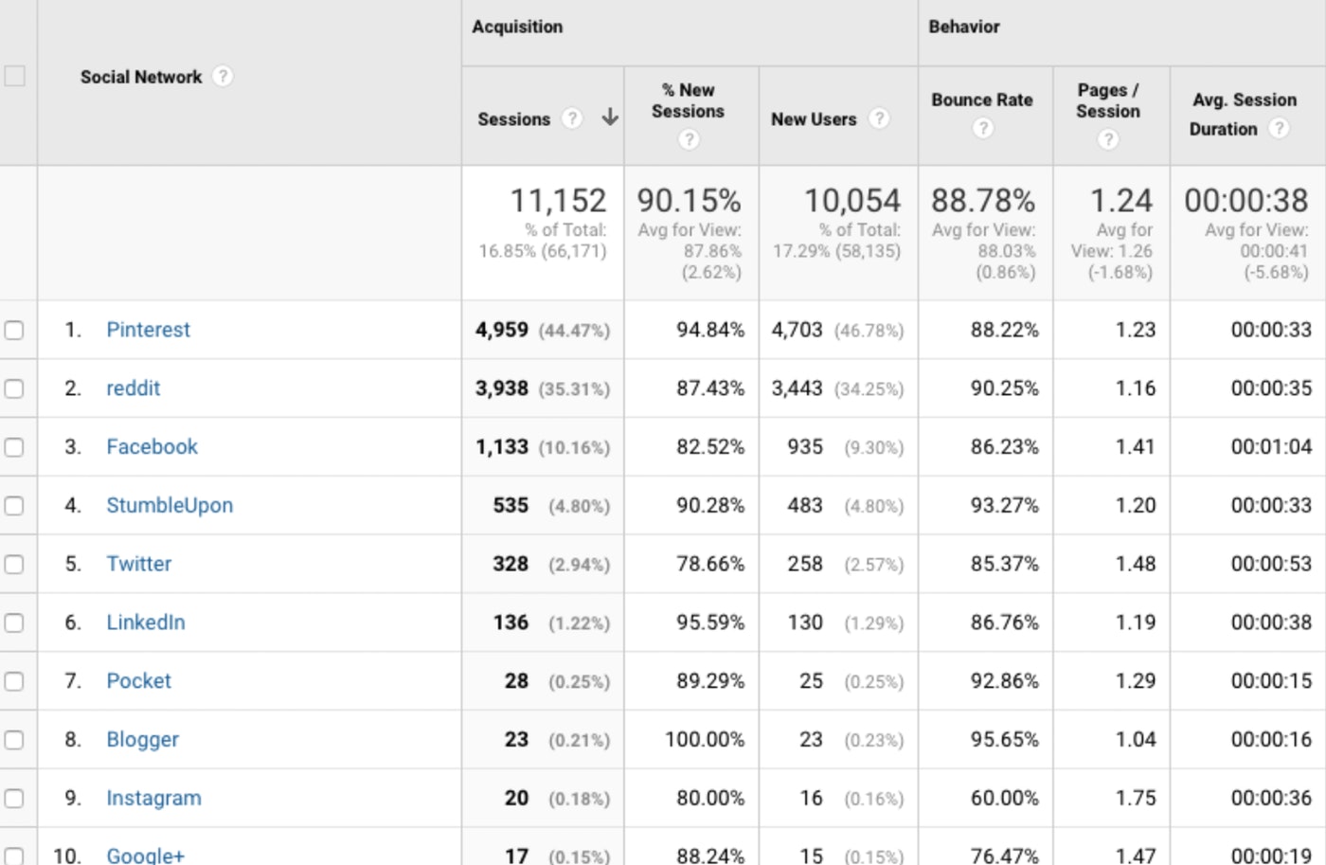Open the Blogger social network link

coord(142,740)
